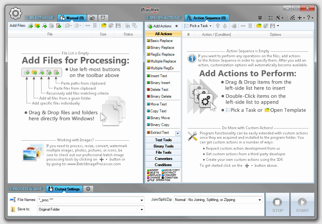The width and height of the screenshot is (322, 224).
Task: Select the Output Settings tab
Action: (x=64, y=189)
